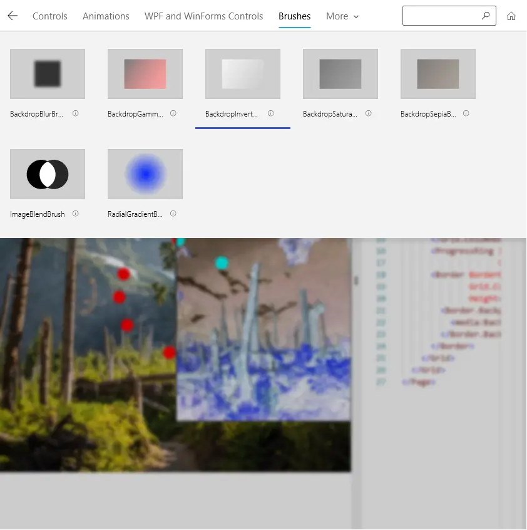
Task: Open the BackdropGammaTransferBrush sample thumbnail
Action: (x=145, y=74)
